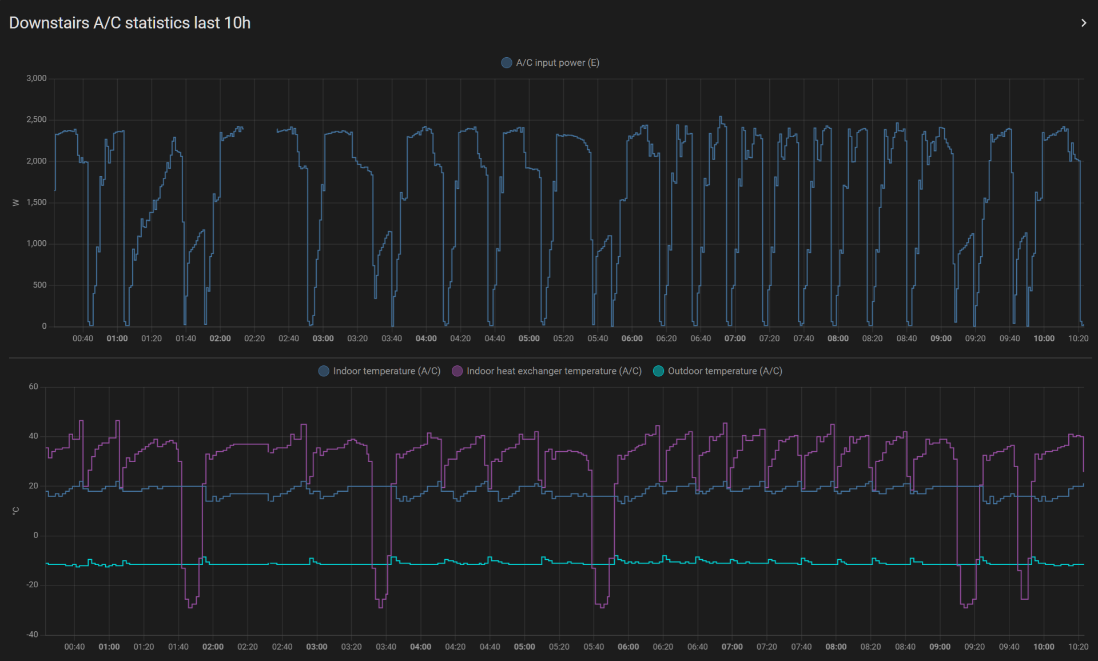The height and width of the screenshot is (661, 1098).
Task: Open the chevron arrow next to the card title
Action: point(1083,23)
